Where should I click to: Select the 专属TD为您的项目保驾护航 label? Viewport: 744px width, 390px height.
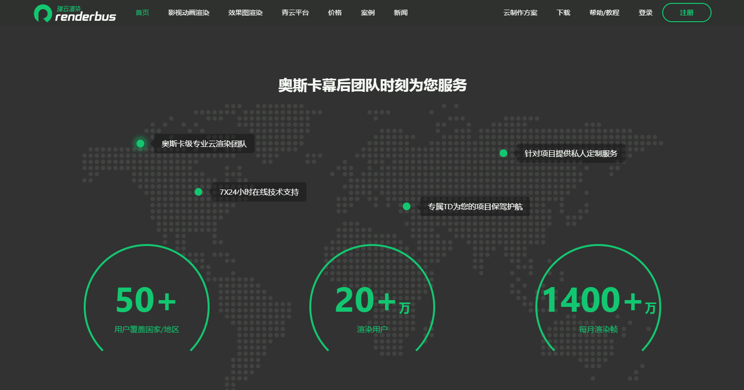click(475, 207)
